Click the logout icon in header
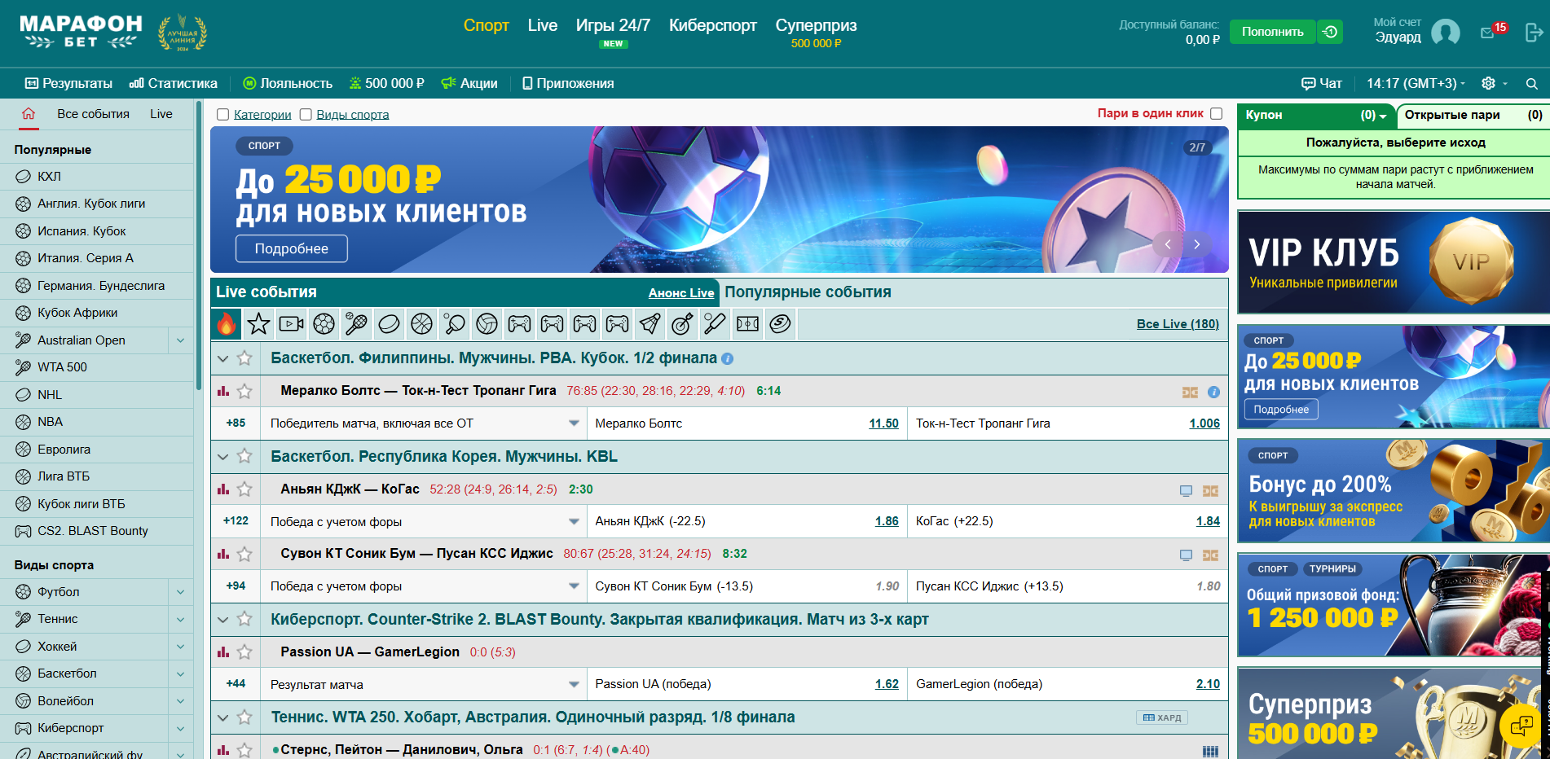Viewport: 1550px width, 759px height. click(x=1533, y=33)
